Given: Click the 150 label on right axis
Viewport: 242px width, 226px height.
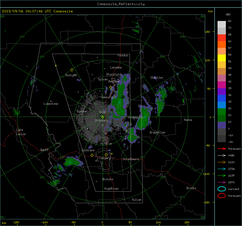Looking at the screenshot, I should pyautogui.click(x=208, y=32).
